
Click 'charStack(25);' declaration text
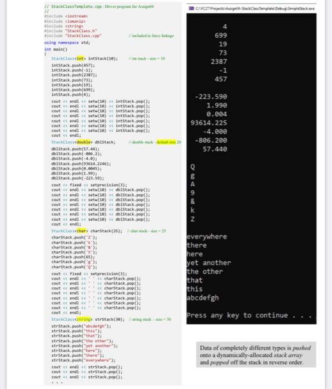pos(106,231)
